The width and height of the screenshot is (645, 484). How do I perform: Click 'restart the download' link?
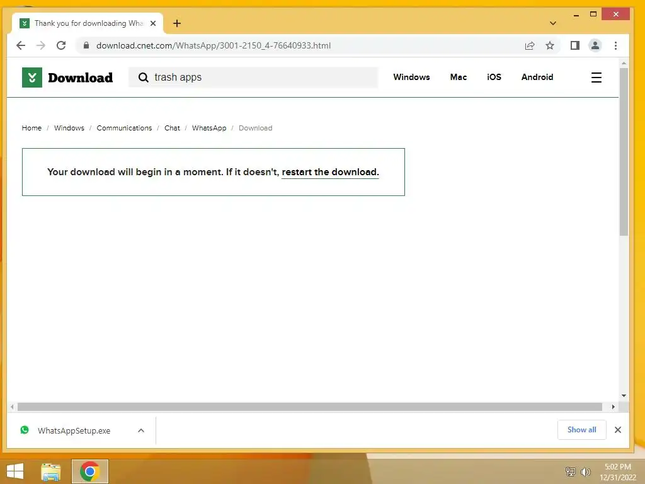pyautogui.click(x=330, y=172)
